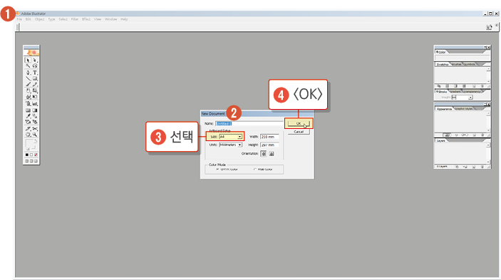Select the Pen tool
The width and height of the screenshot is (501, 280).
point(28,73)
